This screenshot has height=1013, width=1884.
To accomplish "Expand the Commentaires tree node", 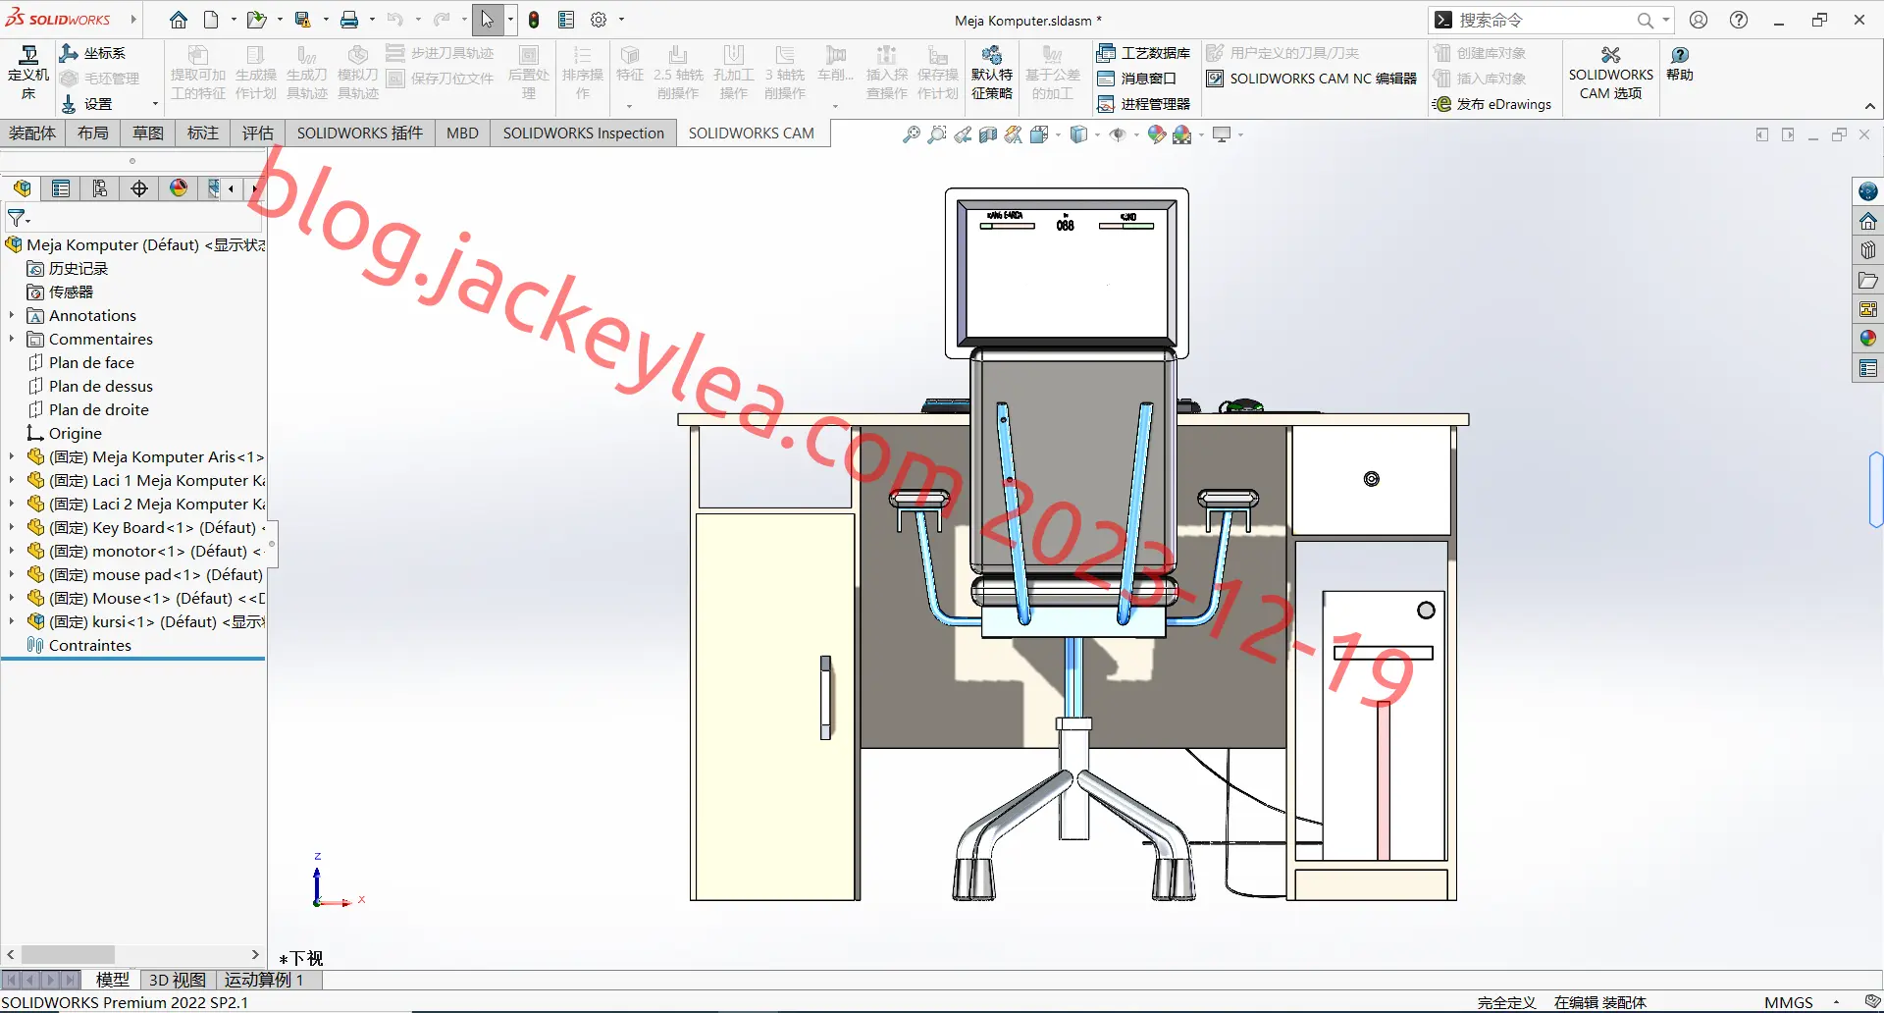I will click(12, 339).
